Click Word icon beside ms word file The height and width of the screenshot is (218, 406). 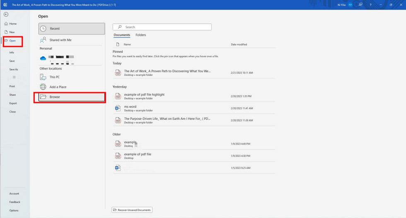(118, 108)
